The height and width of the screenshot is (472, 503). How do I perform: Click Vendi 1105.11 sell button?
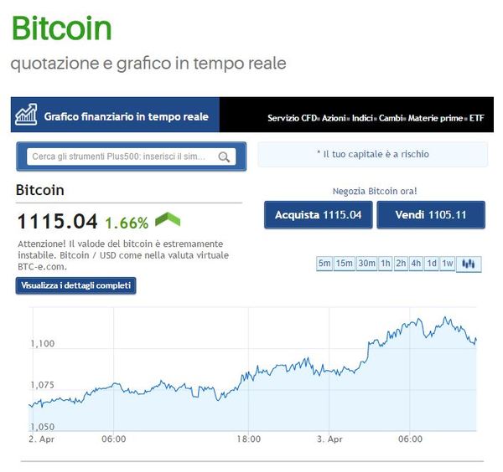pos(431,215)
